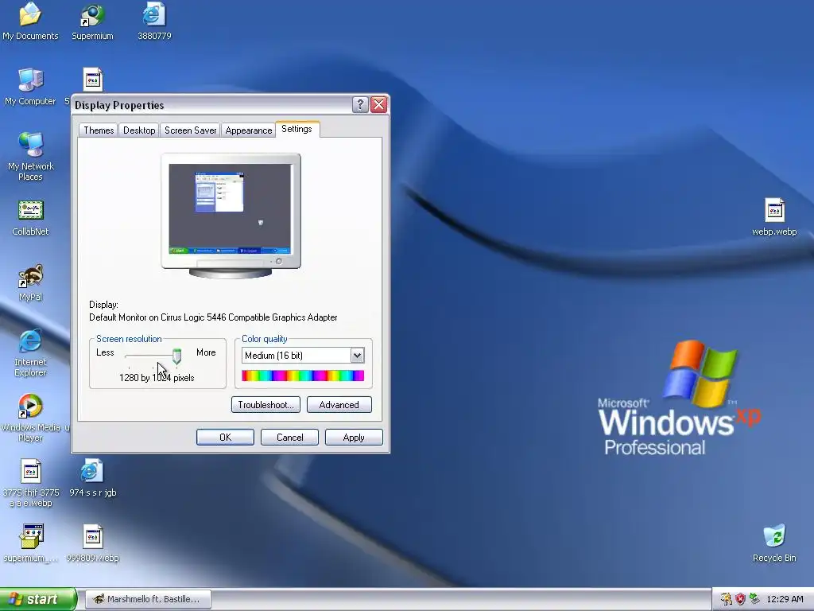Click the Apply button

pos(354,438)
